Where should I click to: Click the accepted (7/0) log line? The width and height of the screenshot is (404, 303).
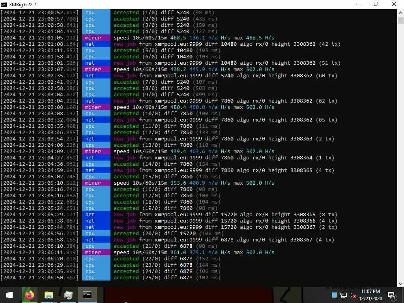[x=109, y=82]
